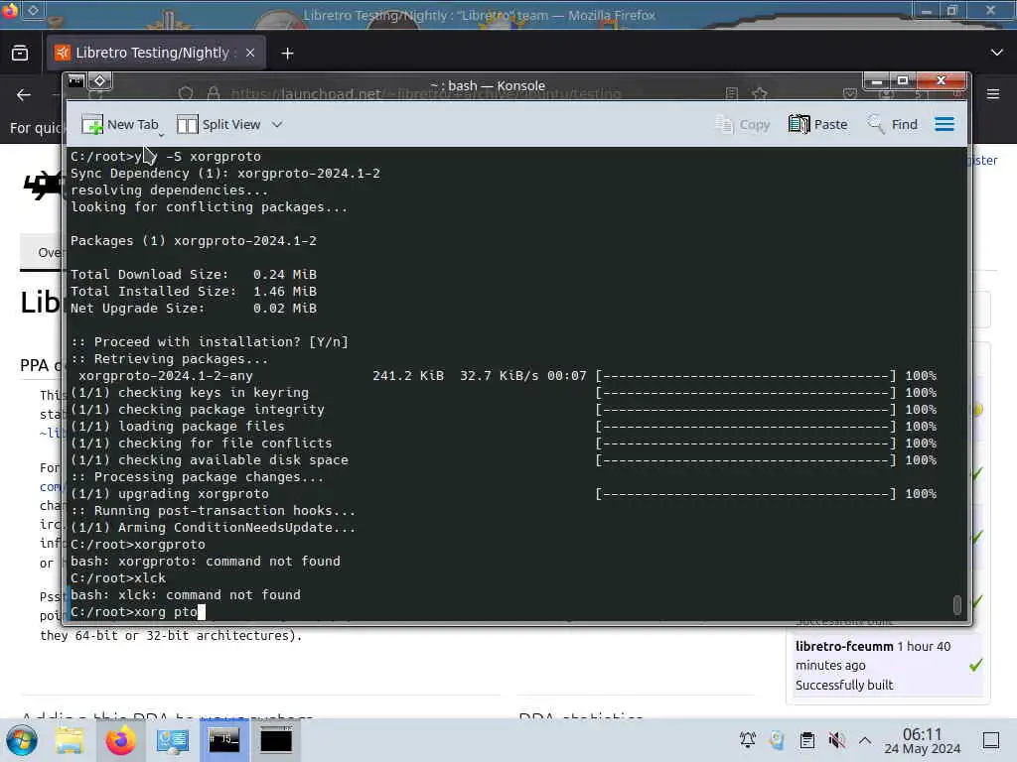Go back in Firefox
Image resolution: width=1017 pixels, height=762 pixels.
[x=24, y=94]
